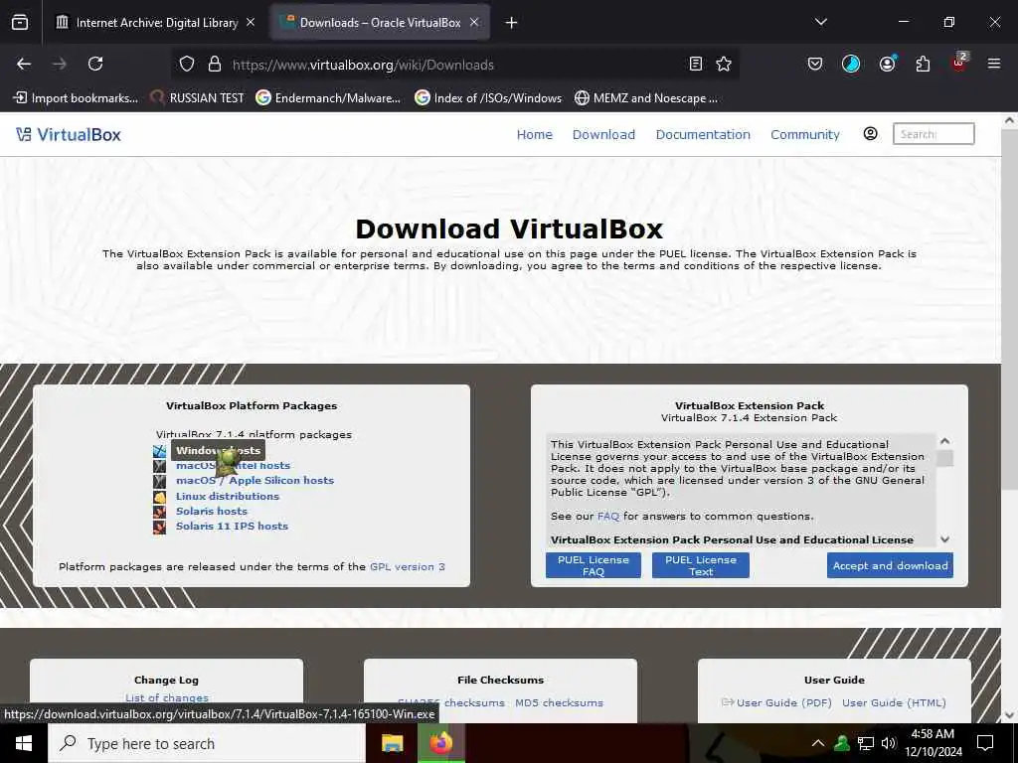
Task: Open User Guide (HTML) link
Action: tap(894, 702)
